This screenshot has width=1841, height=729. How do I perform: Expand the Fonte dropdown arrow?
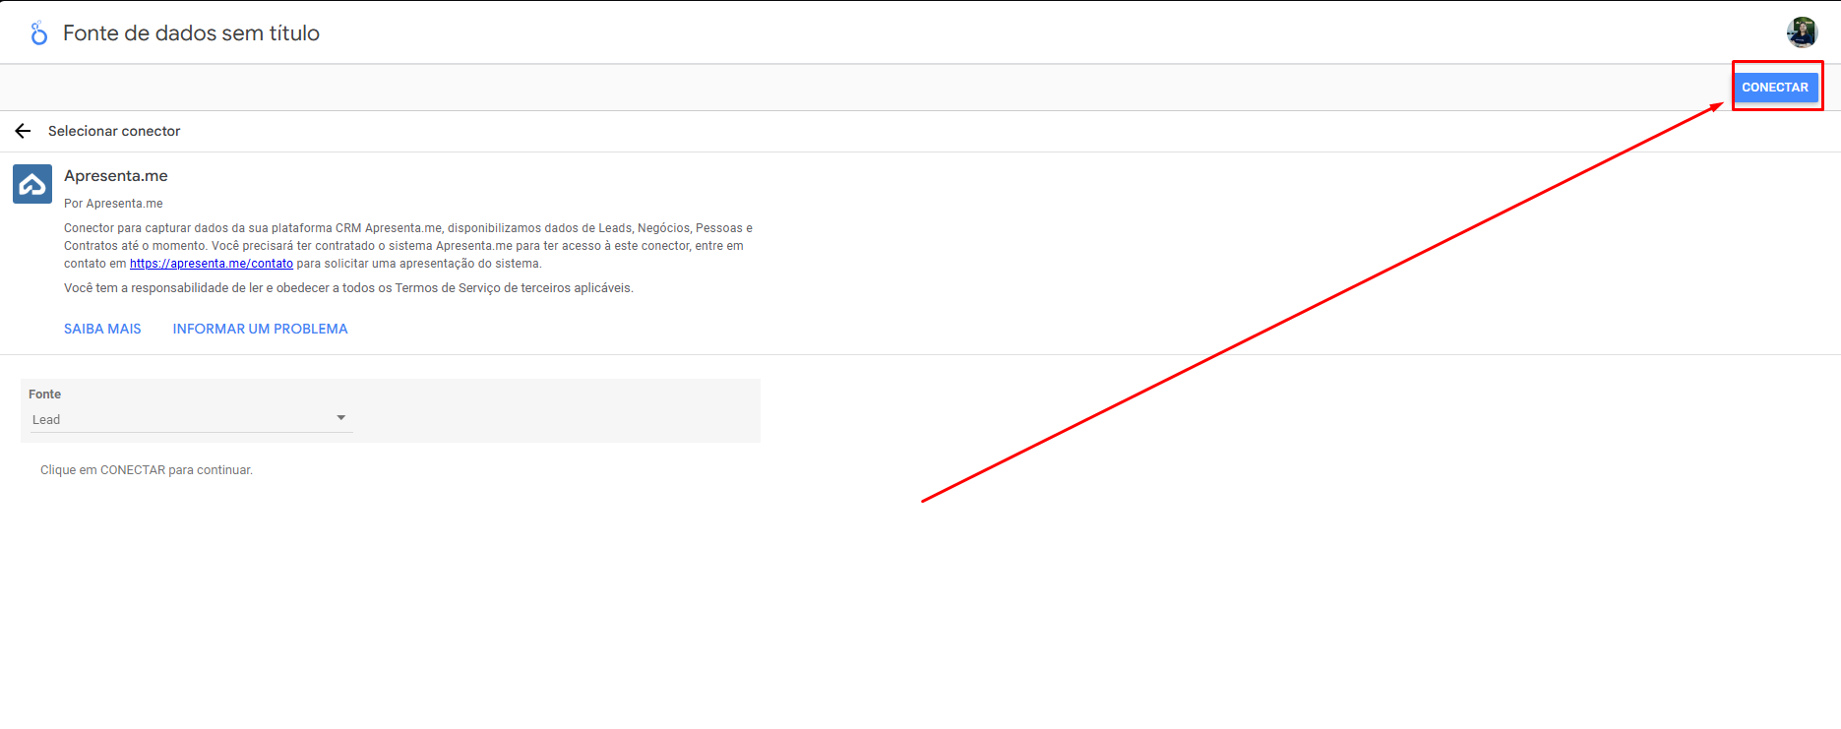point(341,418)
